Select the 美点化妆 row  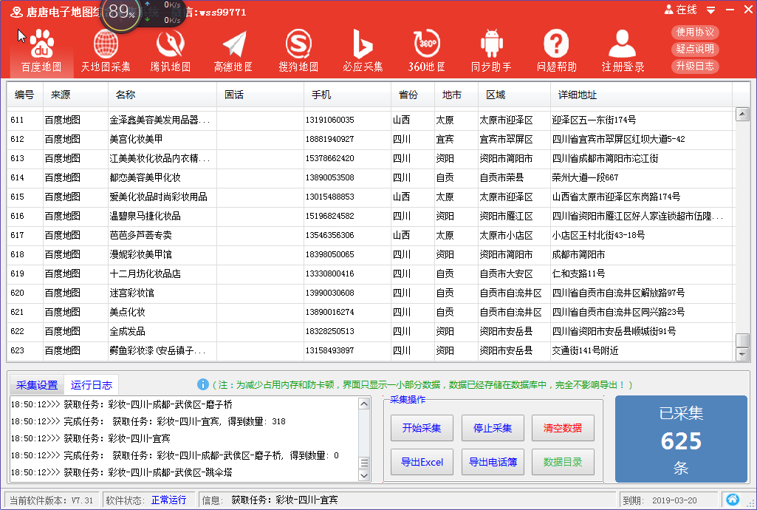371,312
